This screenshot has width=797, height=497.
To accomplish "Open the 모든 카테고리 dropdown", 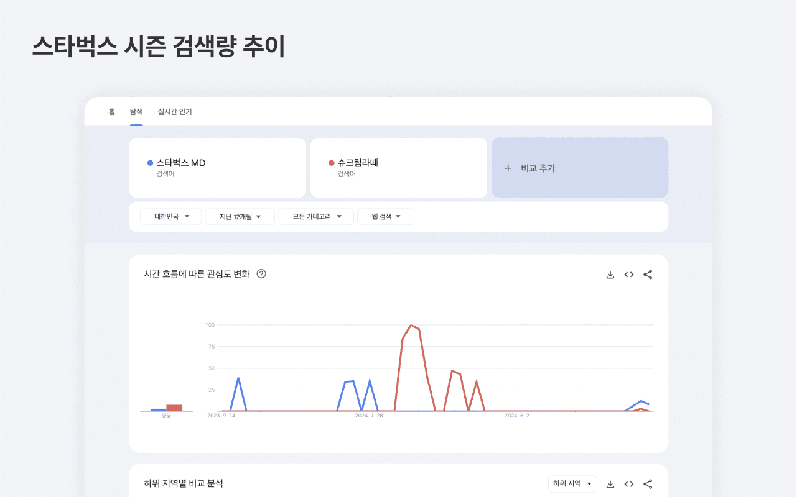I will click(x=316, y=217).
